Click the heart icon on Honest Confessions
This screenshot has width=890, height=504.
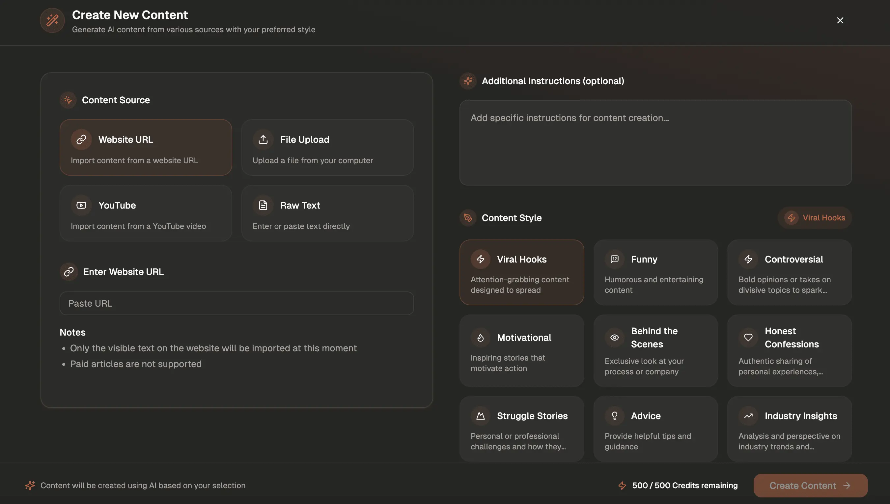(x=748, y=338)
